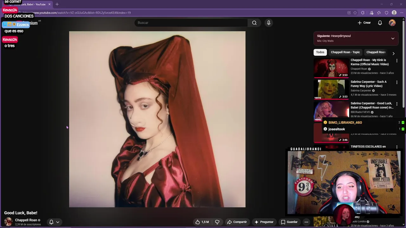The height and width of the screenshot is (228, 406).
Task: Close the Good Luck, Babe! browser tab
Action: tap(49, 4)
